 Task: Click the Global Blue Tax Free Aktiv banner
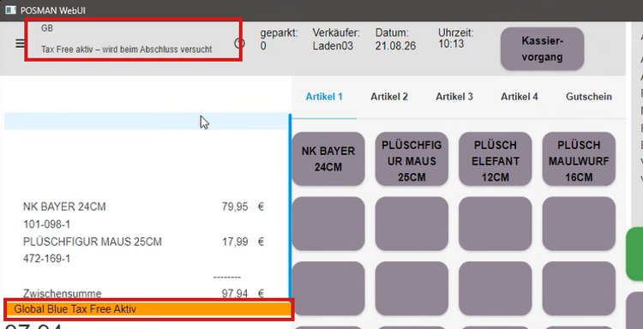(x=148, y=309)
